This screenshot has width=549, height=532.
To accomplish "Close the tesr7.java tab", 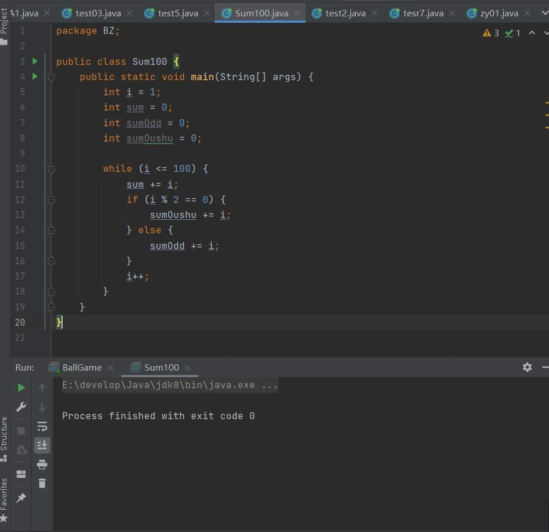I will click(x=452, y=13).
